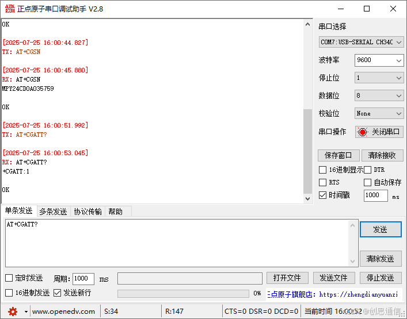407x319 pixels.
Task: Click the 清除接收 button
Action: [x=382, y=156]
